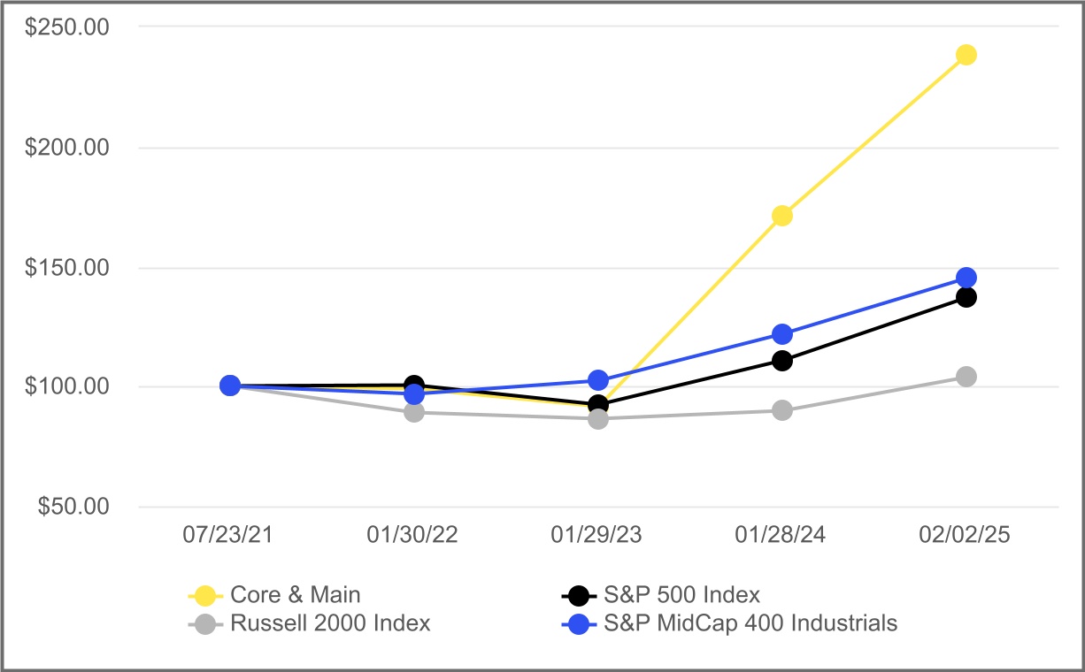Select the Core & Main legend label
The height and width of the screenshot is (672, 1085).
pos(295,595)
